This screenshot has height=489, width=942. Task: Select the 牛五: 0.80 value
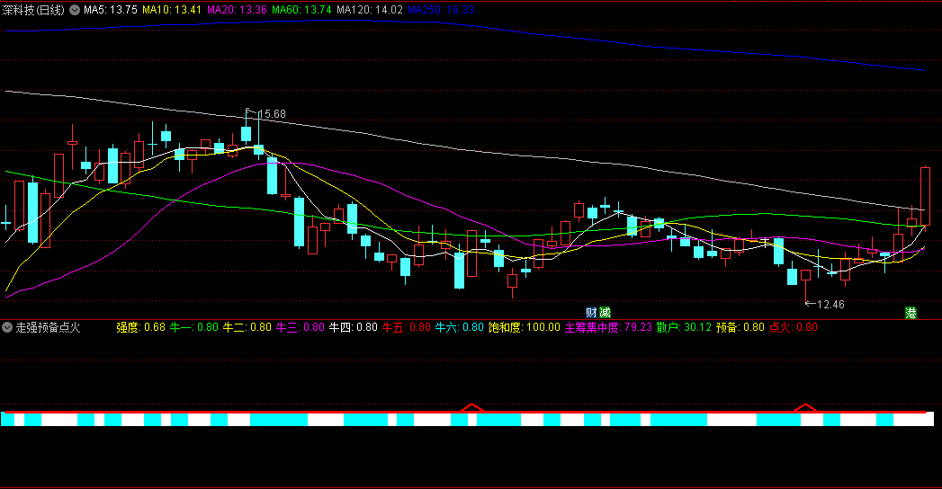point(406,327)
